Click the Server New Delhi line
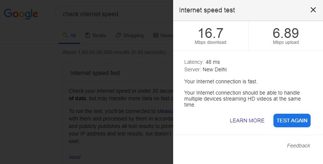This screenshot has width=323, height=164. 205,69
